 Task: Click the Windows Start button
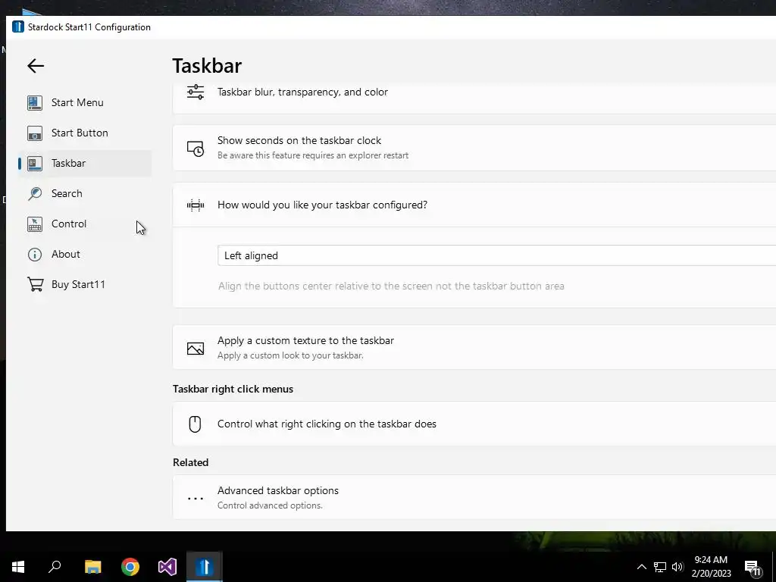[x=18, y=567]
